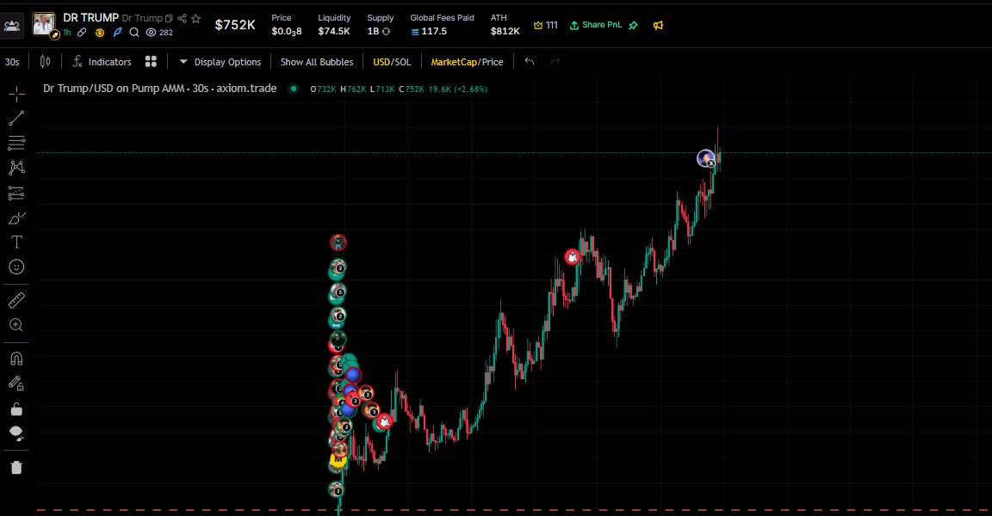Screen dimensions: 992x516
Task: Open the group icon at far top-left
Action: pyautogui.click(x=11, y=25)
